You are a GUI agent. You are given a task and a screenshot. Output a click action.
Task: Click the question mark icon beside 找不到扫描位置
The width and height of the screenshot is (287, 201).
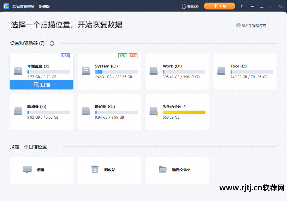click(x=238, y=25)
